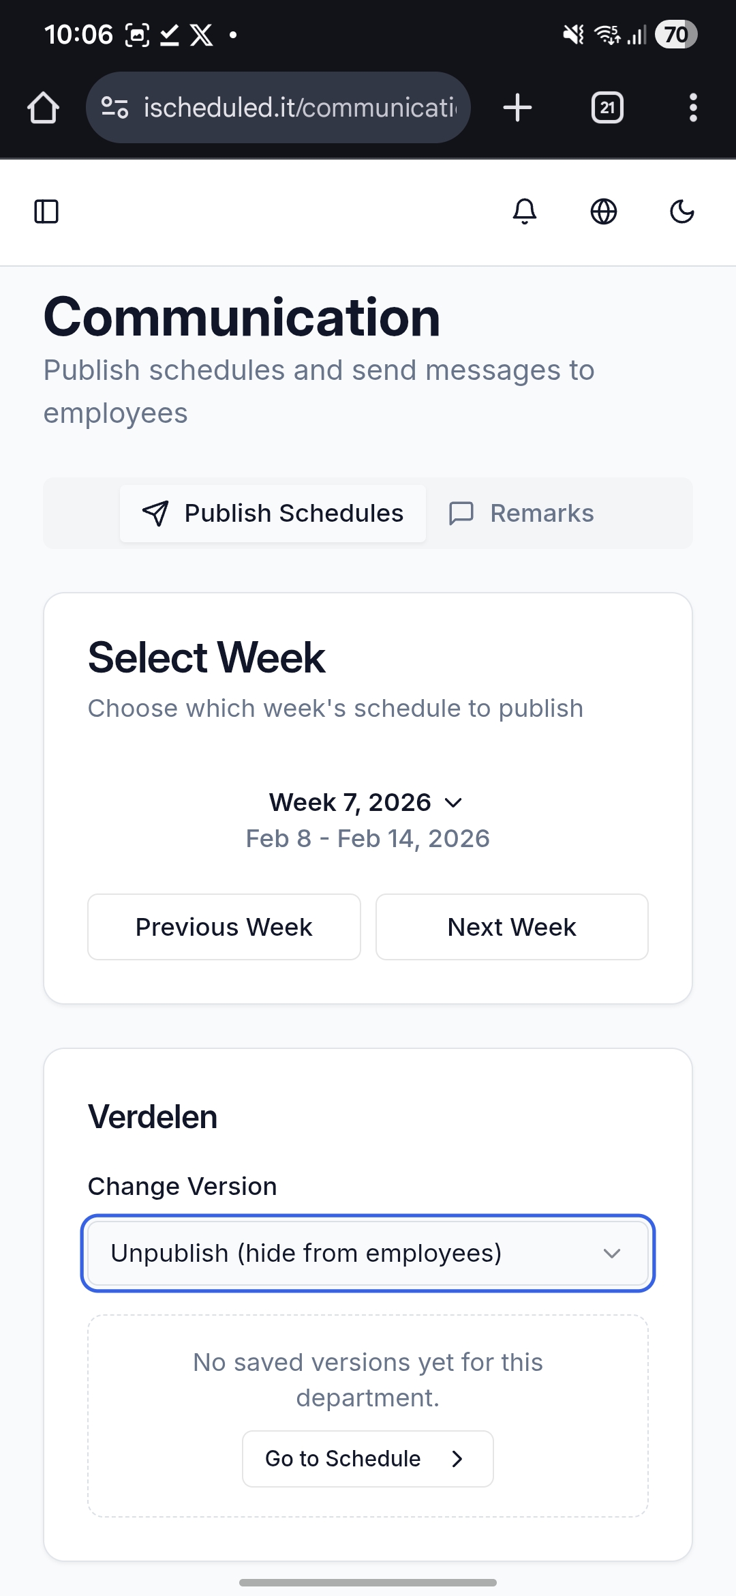Expand the Week 7, 2026 selector
The width and height of the screenshot is (736, 1596).
pyautogui.click(x=367, y=802)
